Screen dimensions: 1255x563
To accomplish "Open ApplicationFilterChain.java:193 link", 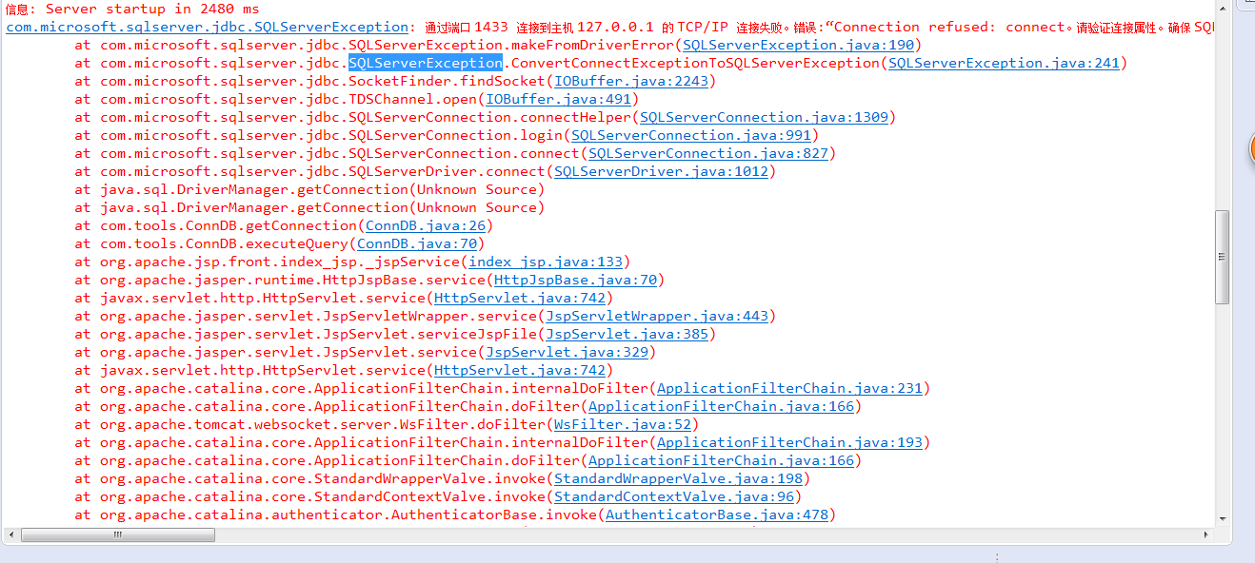I will click(x=789, y=442).
